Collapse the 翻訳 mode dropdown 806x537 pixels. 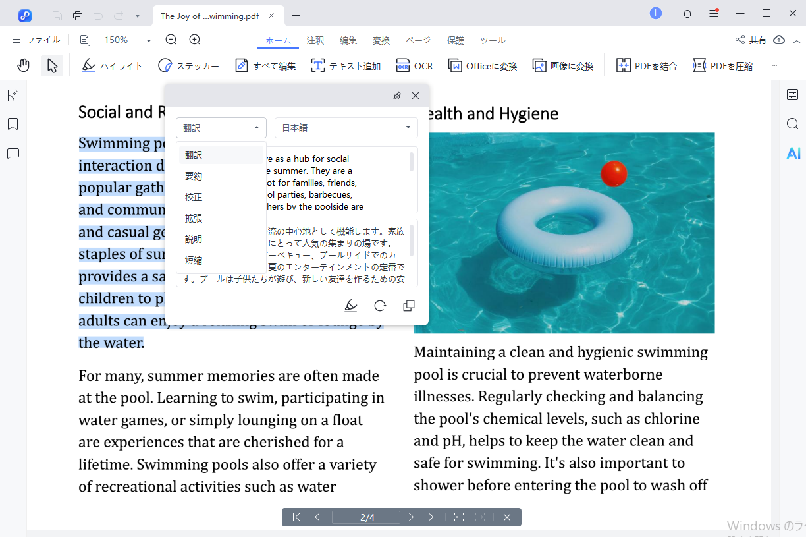pyautogui.click(x=221, y=128)
